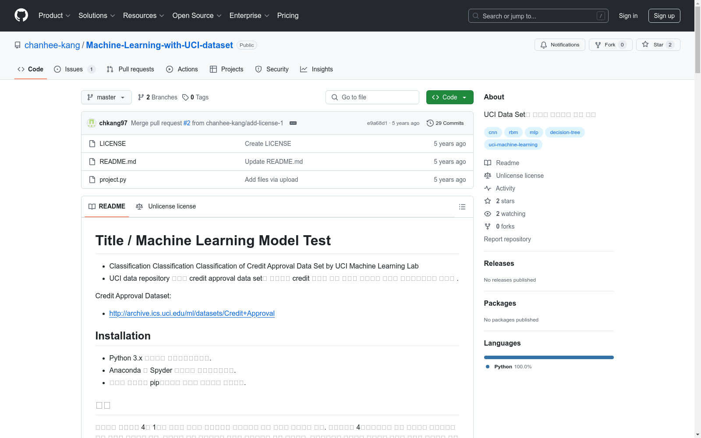701x438 pixels.
Task: Click the cnn topic tag
Action: [x=493, y=132]
